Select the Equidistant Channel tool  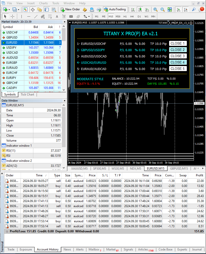click(x=43, y=16)
